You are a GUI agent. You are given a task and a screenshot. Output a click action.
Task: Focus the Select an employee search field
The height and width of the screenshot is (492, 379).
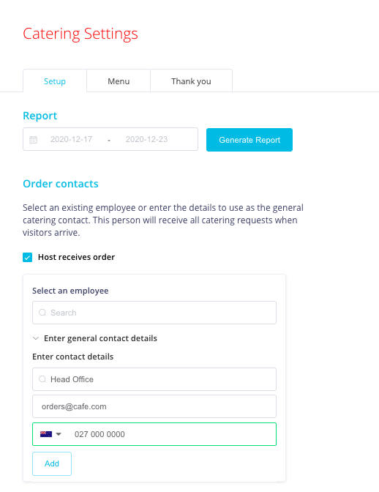point(154,313)
